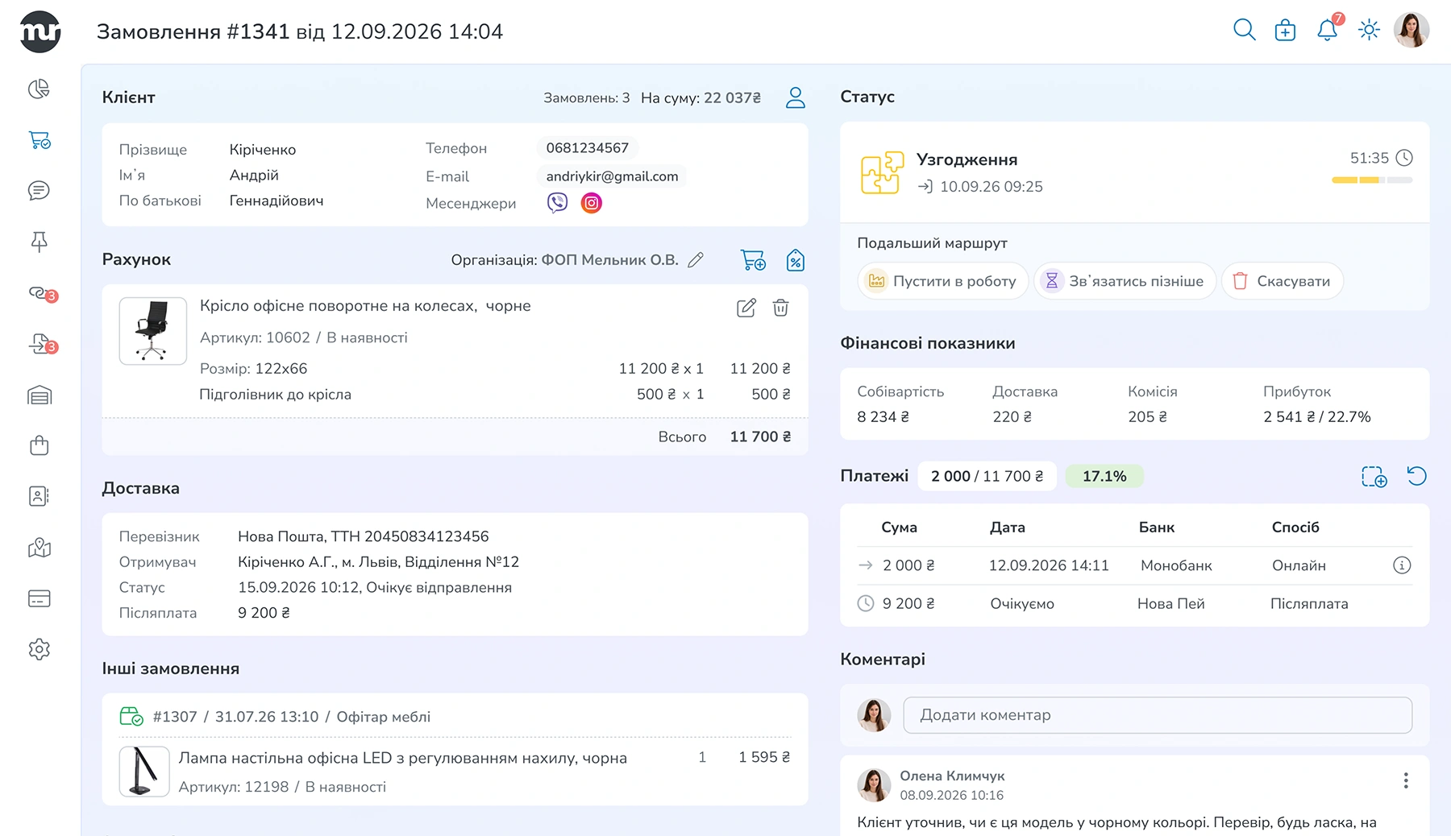Image resolution: width=1451 pixels, height=836 pixels.
Task: Click the status timer progress bar
Action: [1372, 180]
